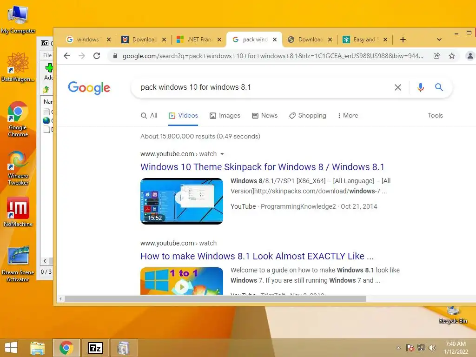Screen dimensions: 476x357
Task: Select the Winaero Tweaker desktop shortcut
Action: coord(18,168)
